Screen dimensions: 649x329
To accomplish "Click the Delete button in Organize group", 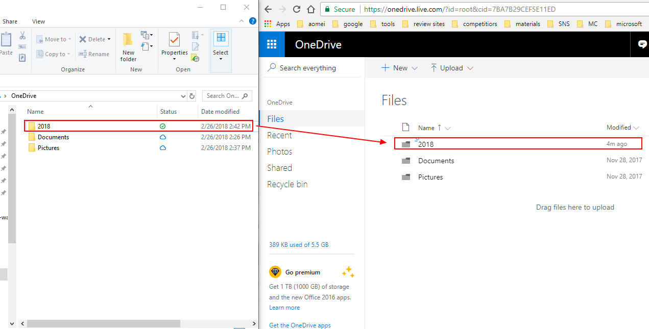I will (94, 39).
